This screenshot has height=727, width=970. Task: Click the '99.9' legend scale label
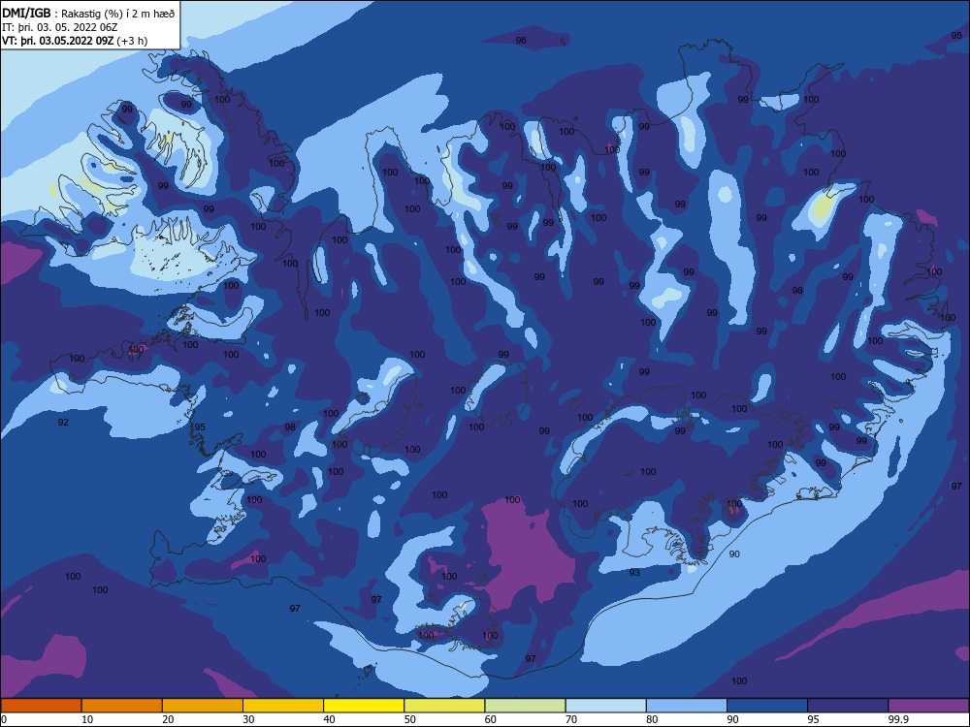pyautogui.click(x=897, y=719)
